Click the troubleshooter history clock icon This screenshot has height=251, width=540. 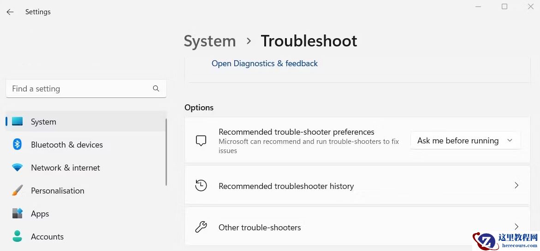click(x=201, y=186)
